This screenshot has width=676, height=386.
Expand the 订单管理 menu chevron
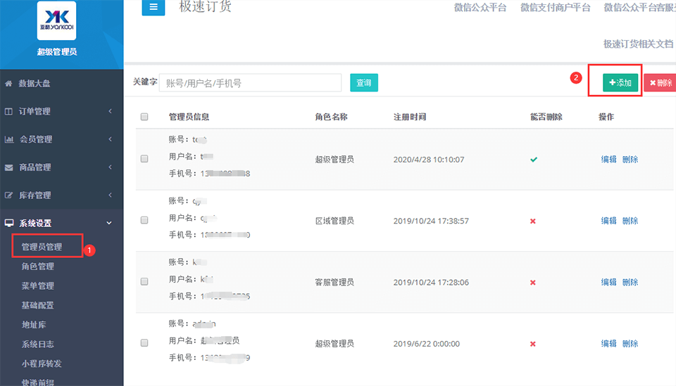pyautogui.click(x=111, y=111)
